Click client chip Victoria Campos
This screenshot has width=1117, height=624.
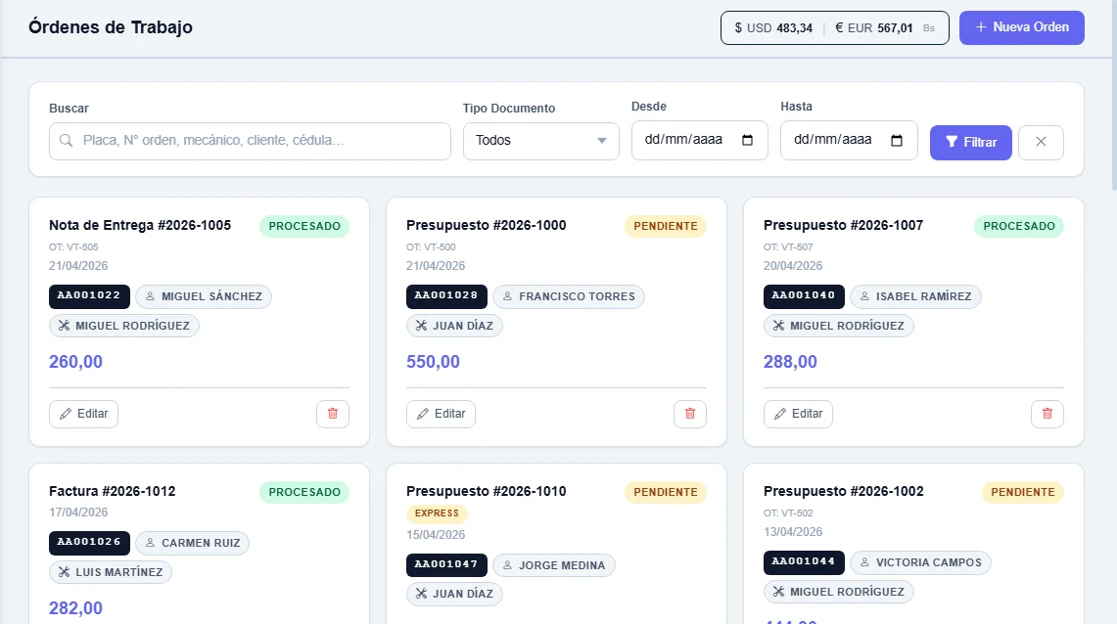[x=920, y=562]
